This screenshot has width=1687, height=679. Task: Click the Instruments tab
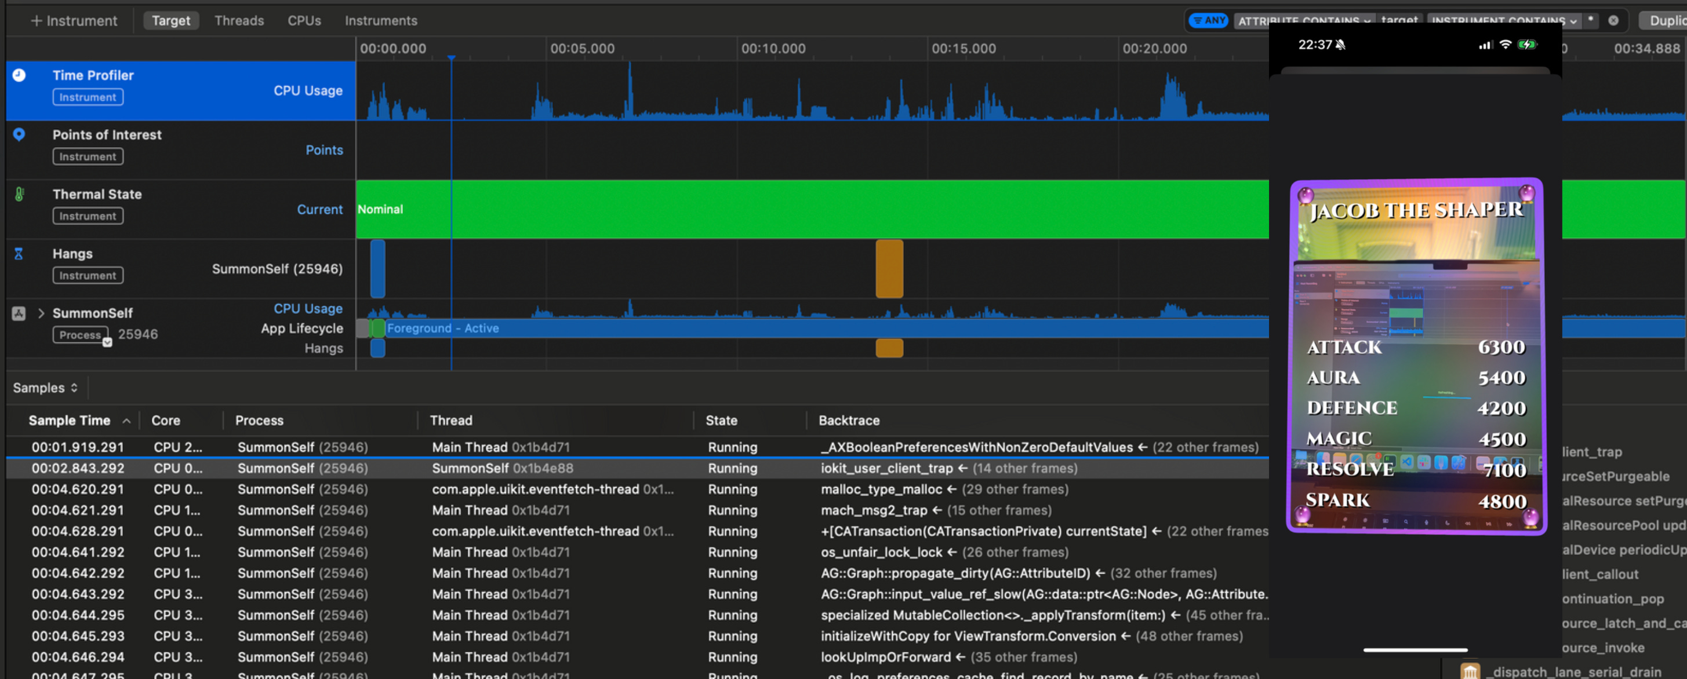[x=380, y=21]
